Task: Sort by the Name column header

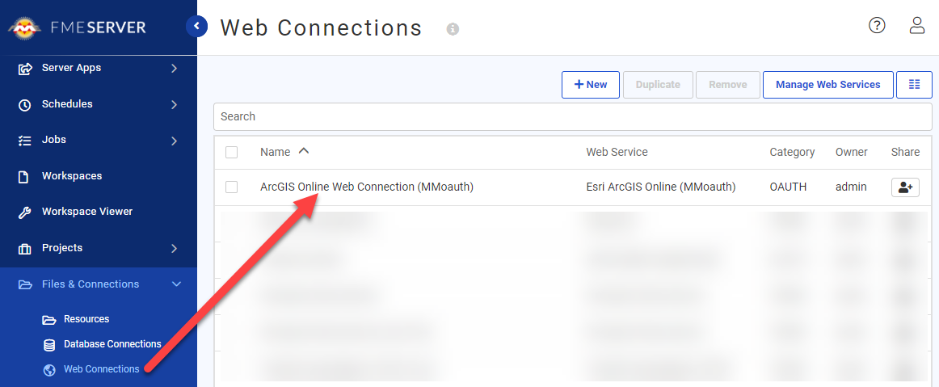Action: pyautogui.click(x=275, y=152)
